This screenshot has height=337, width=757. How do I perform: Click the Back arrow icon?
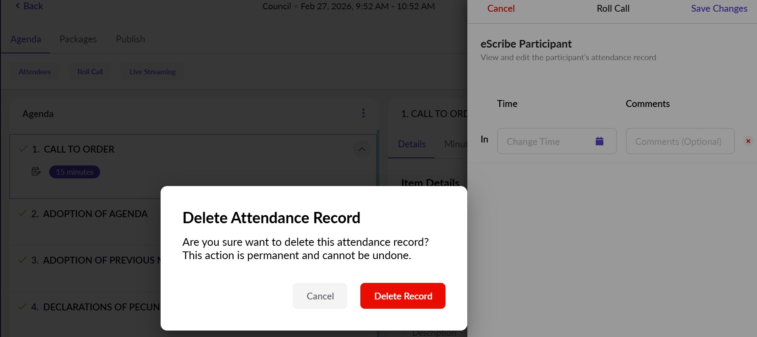[18, 6]
